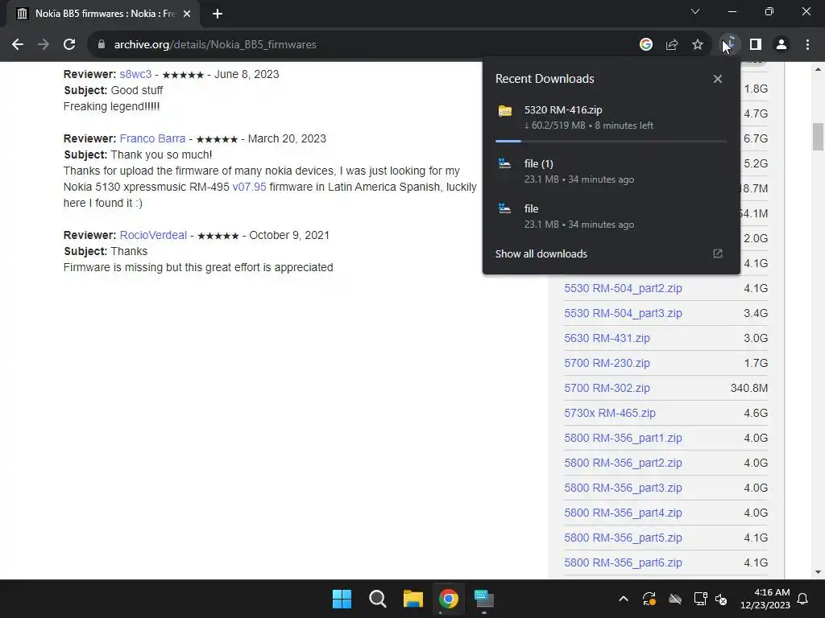Open the Chrome profile icon
Viewport: 825px width, 618px height.
pyautogui.click(x=781, y=45)
